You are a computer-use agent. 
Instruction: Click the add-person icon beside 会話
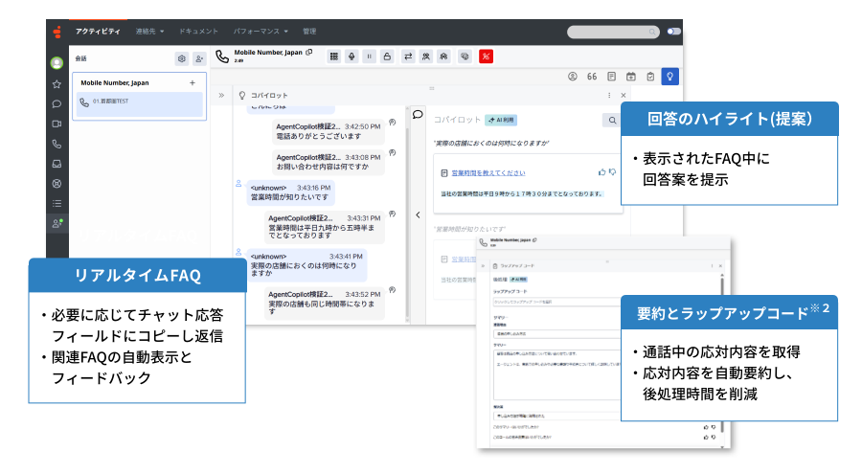[199, 58]
